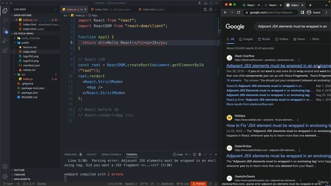
Task: Collapse the public folder
Action: coord(25,42)
